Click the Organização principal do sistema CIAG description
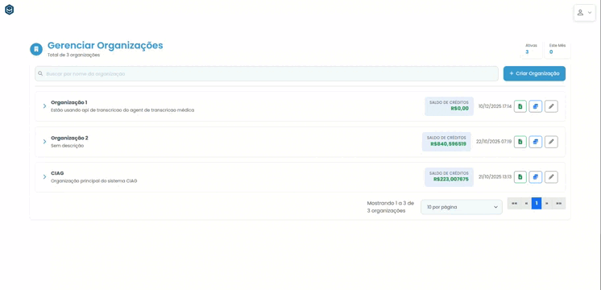Viewport: 601px width, 290px height. 94,180
